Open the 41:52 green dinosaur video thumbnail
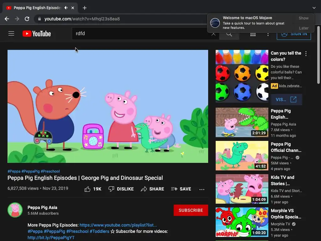The height and width of the screenshot is (241, 321). tap(242, 156)
